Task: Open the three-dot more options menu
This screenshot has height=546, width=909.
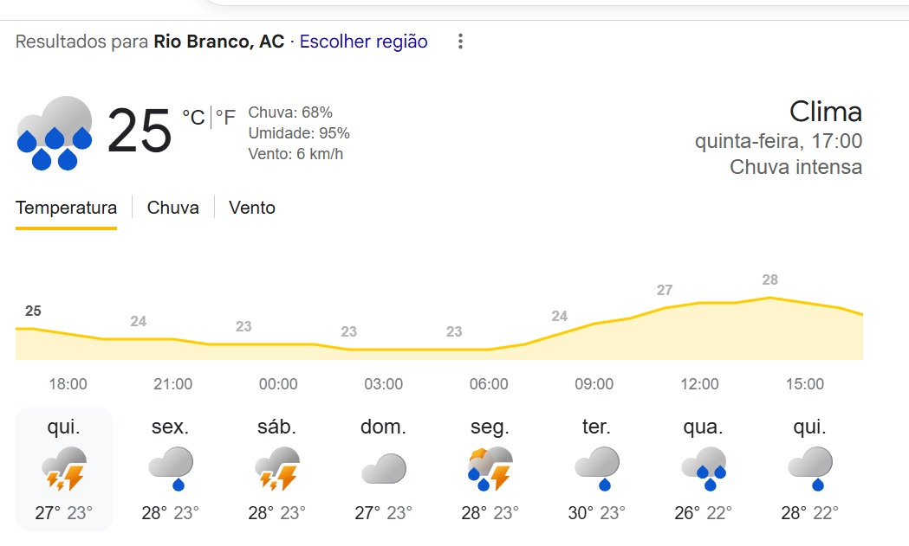Action: pyautogui.click(x=460, y=42)
